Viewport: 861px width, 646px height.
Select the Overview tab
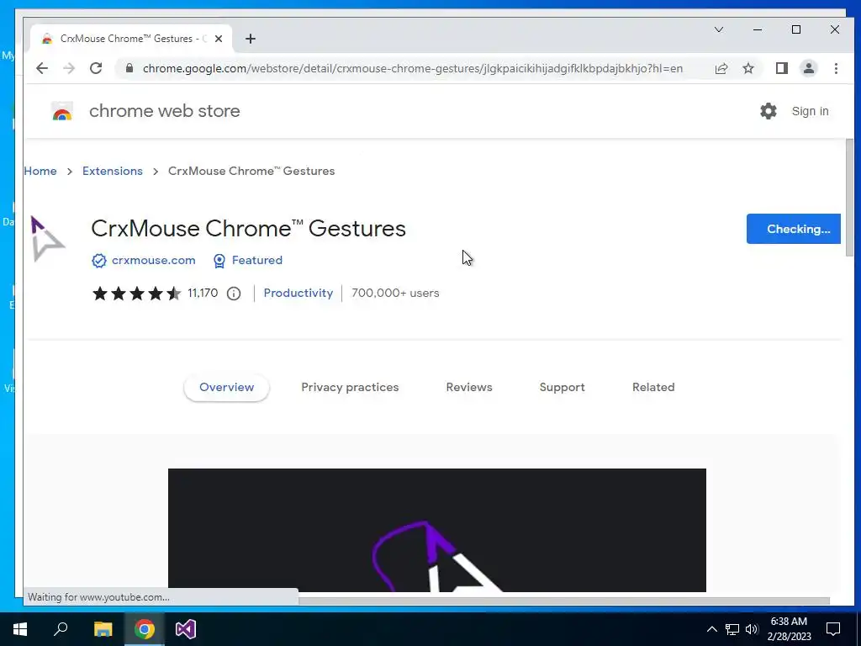(x=226, y=387)
